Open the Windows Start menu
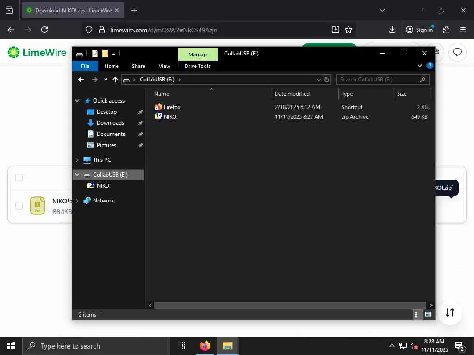This screenshot has height=355, width=474. [x=11, y=346]
